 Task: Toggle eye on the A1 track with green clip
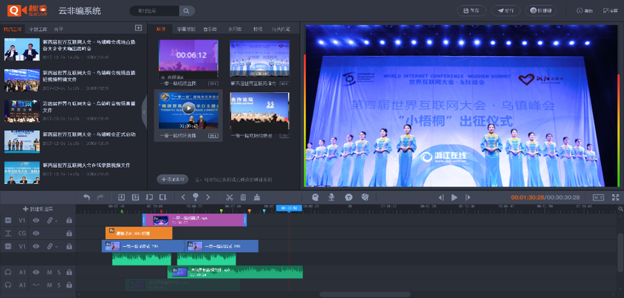pyautogui.click(x=36, y=272)
